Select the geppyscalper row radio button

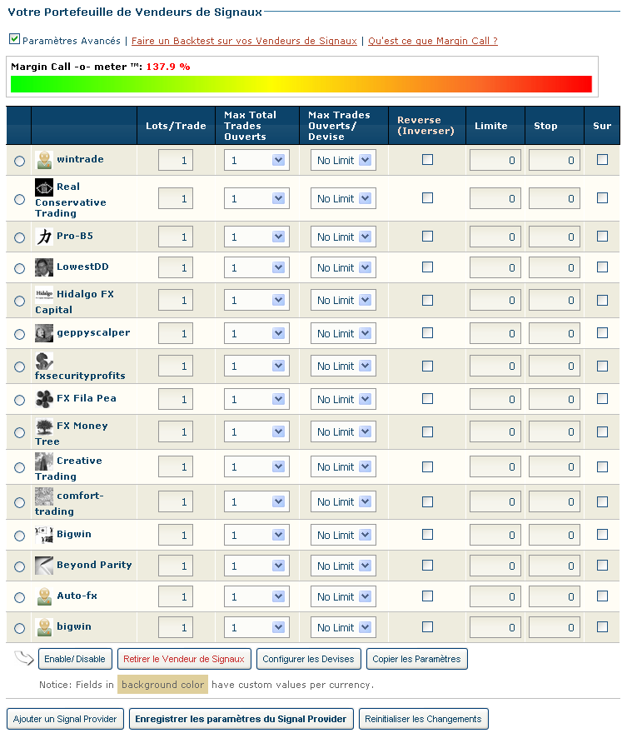coord(20,334)
